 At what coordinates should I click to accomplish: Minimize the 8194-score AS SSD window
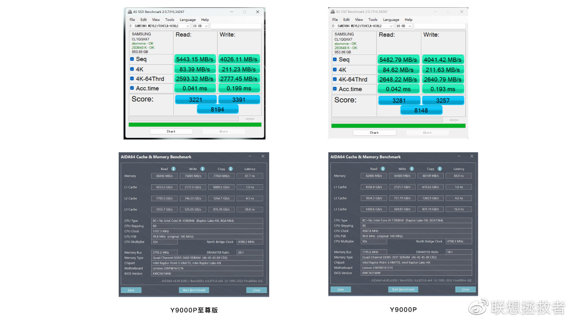tap(232, 12)
